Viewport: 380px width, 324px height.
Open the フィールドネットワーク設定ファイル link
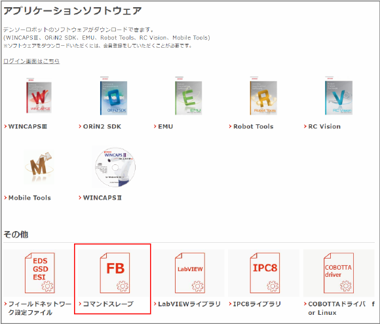coord(40,308)
